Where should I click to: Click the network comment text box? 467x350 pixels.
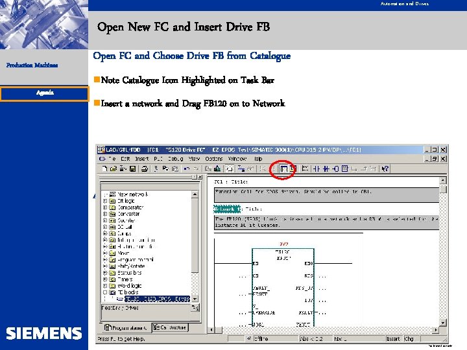[x=327, y=222]
